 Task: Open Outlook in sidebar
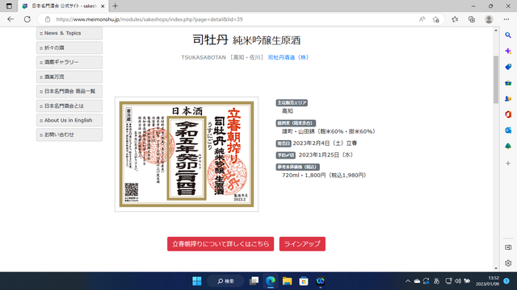[508, 130]
